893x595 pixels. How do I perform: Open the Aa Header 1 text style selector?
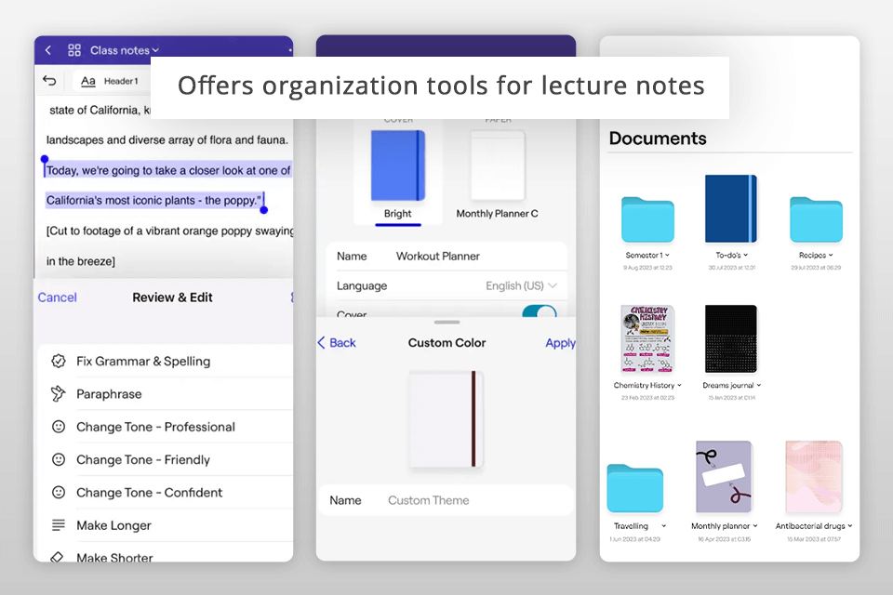111,81
